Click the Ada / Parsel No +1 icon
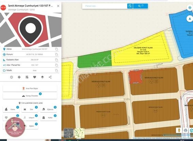 click(4, 65)
